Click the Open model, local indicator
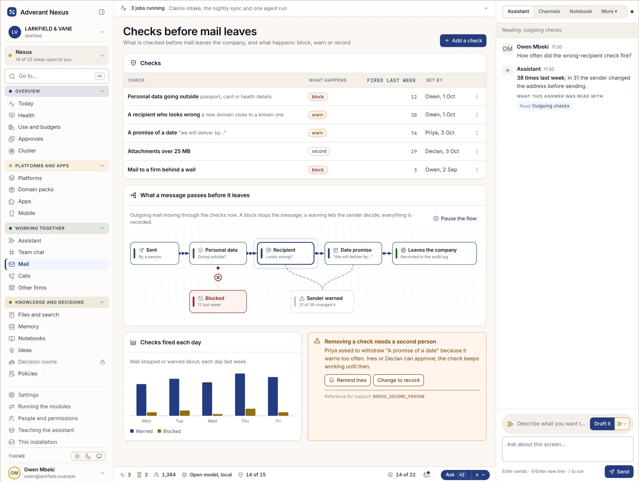Screen dimensions: 639x482 207,475
